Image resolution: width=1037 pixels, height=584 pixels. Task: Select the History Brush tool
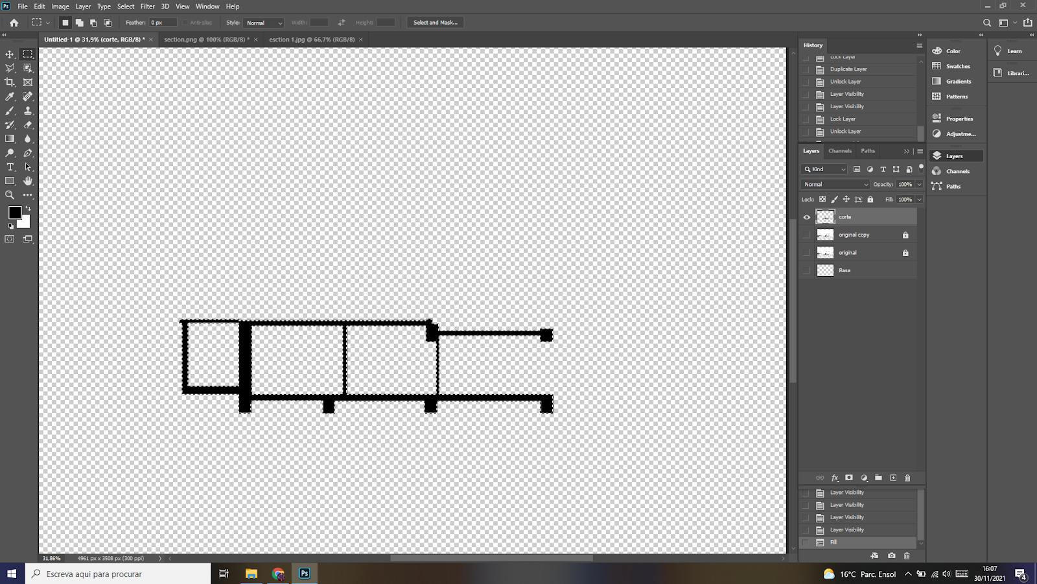pos(10,124)
